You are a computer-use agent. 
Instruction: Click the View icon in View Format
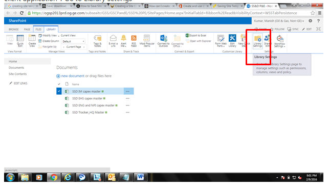(10, 40)
